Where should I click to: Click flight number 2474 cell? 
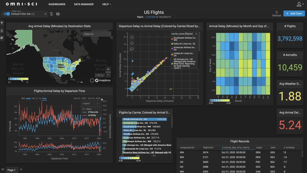tap(206, 152)
